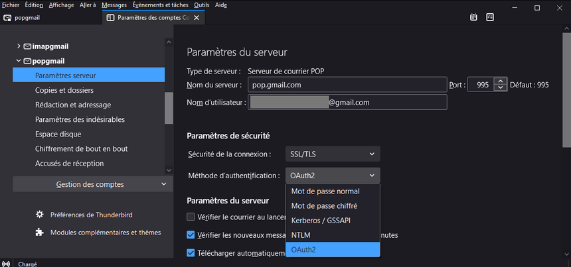571x267 pixels.
Task: Click the popgmail account envelope icon
Action: click(27, 61)
